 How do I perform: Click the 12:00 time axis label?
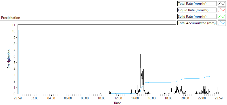pyautogui.click(x=118, y=99)
